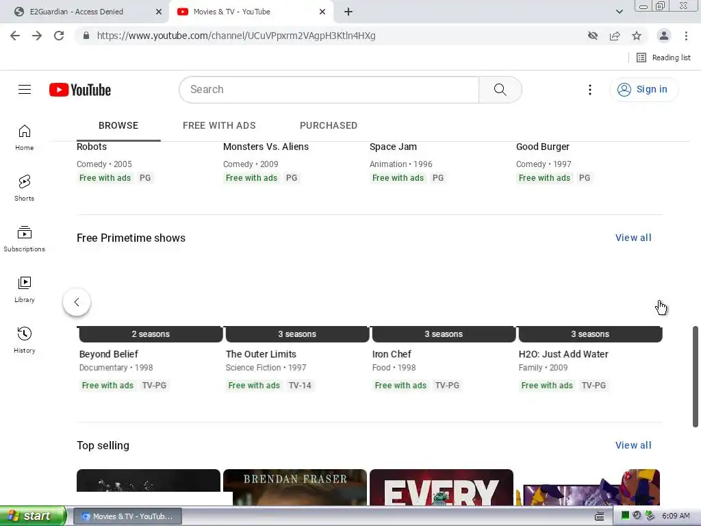This screenshot has width=701, height=526.
Task: Open The Outer Limits show title
Action: pos(261,354)
